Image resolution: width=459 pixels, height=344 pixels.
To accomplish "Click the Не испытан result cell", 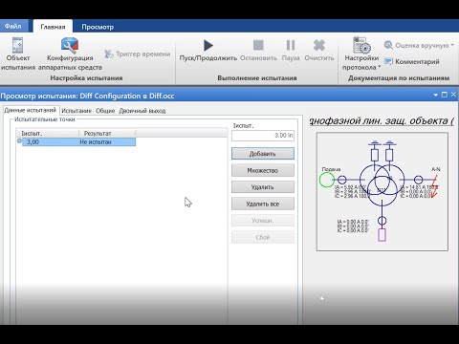I will (96, 142).
